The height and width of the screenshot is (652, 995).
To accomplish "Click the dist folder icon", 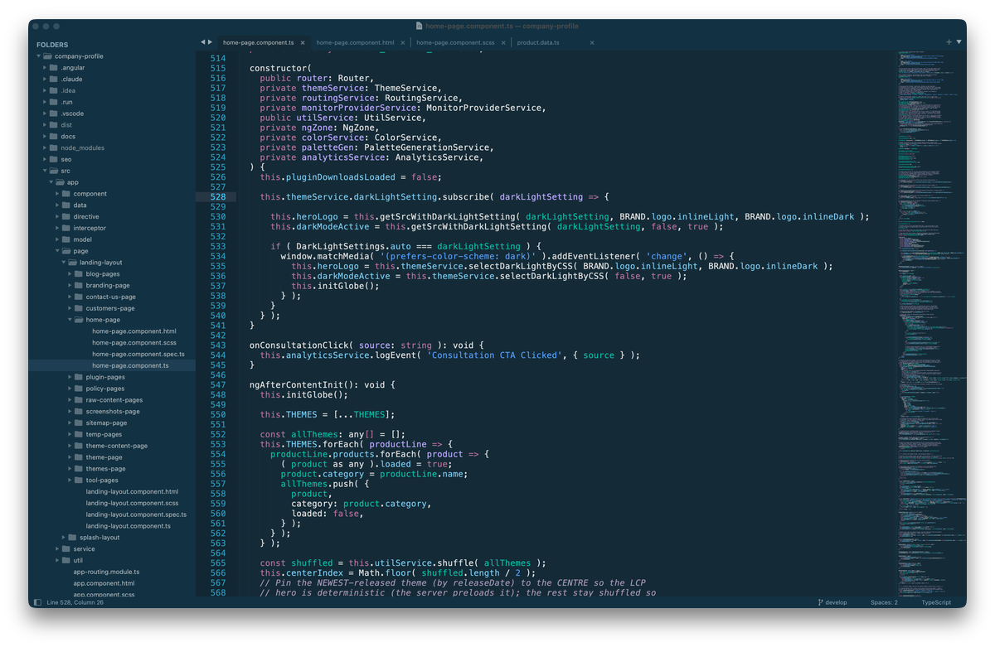I will point(53,125).
